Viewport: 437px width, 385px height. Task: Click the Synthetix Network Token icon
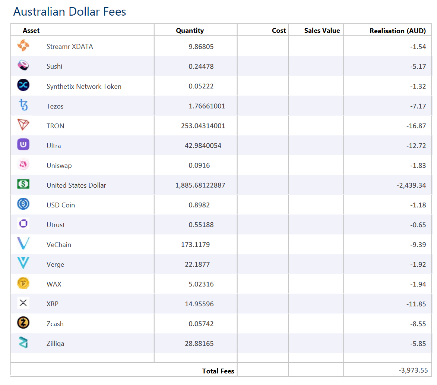point(23,85)
